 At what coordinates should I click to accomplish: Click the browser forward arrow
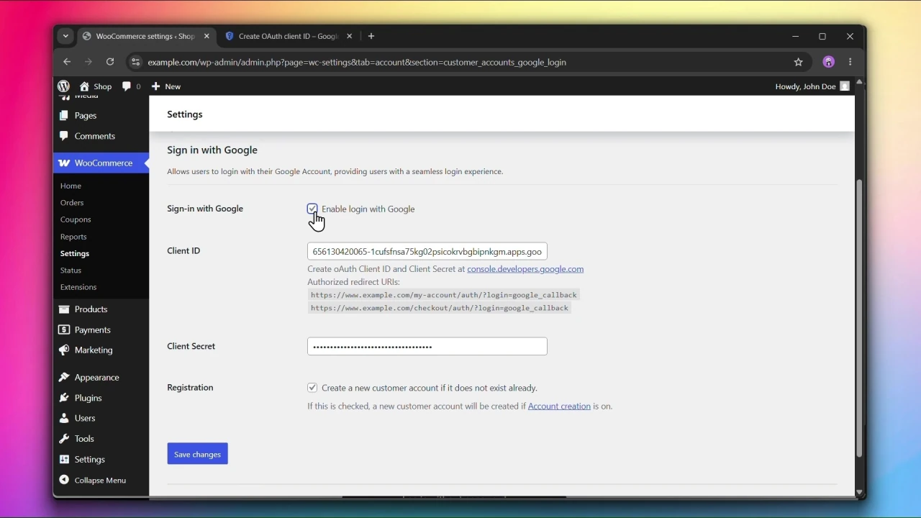click(x=89, y=63)
